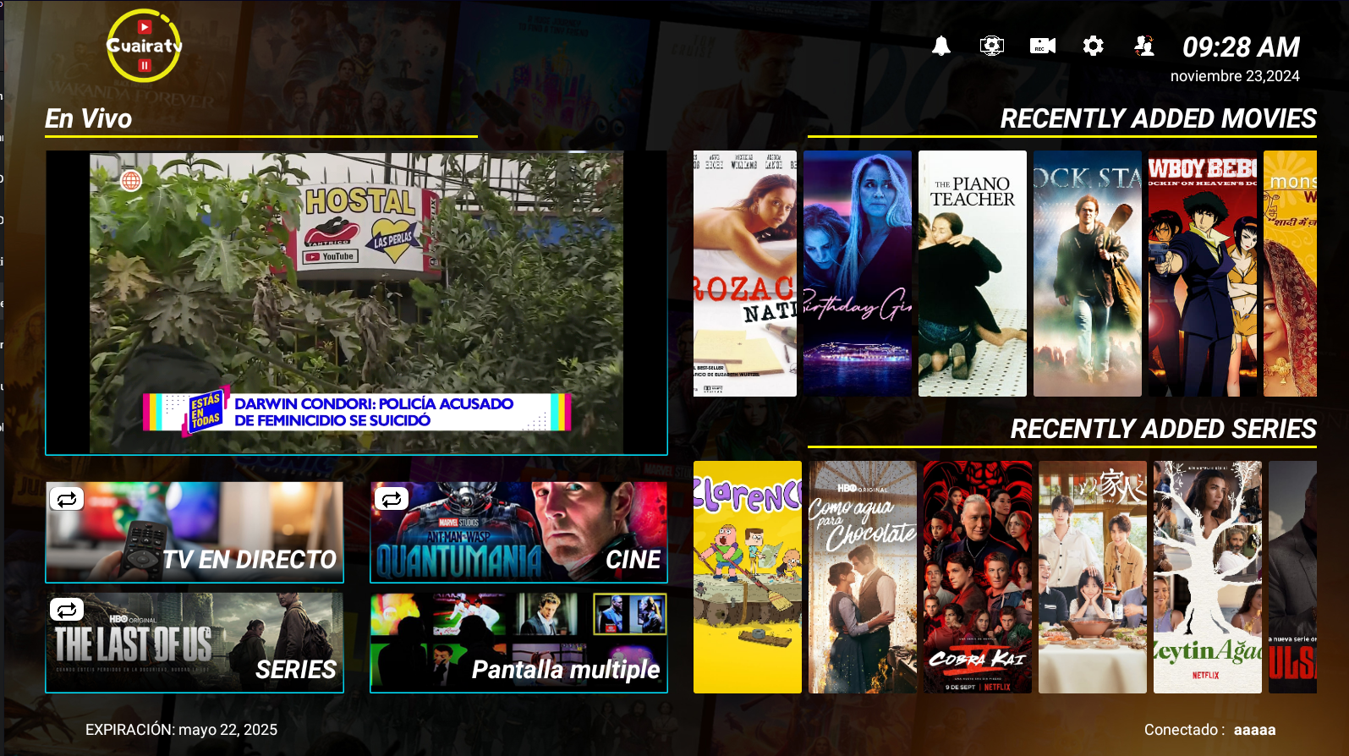Open the REC recordings camera icon
This screenshot has width=1349, height=756.
point(1042,46)
